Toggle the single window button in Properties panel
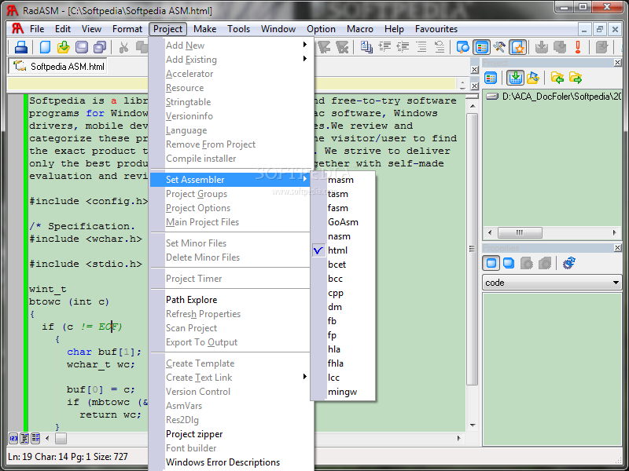 coord(491,263)
